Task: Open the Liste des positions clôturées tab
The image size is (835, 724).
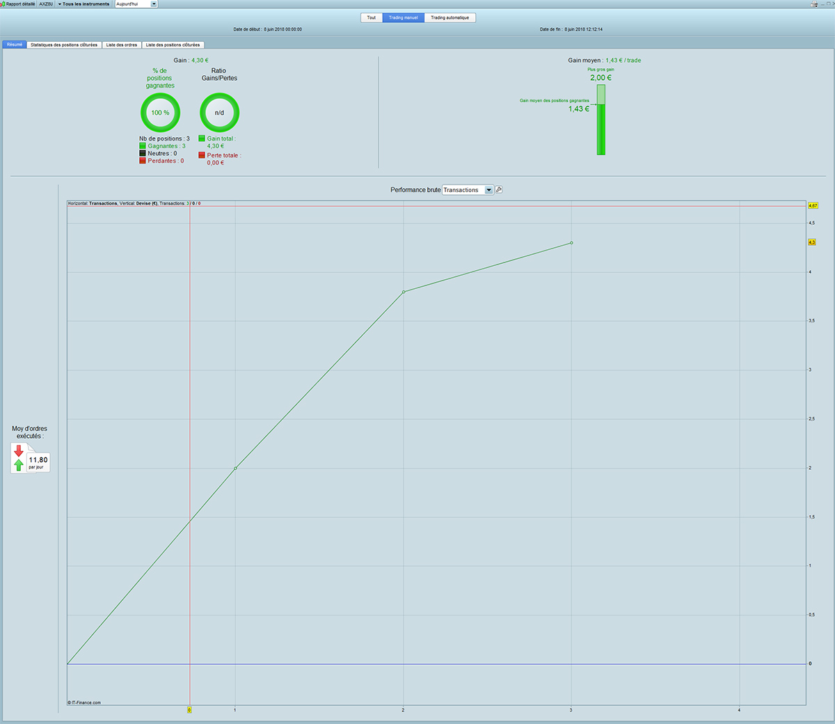Action: click(x=173, y=45)
